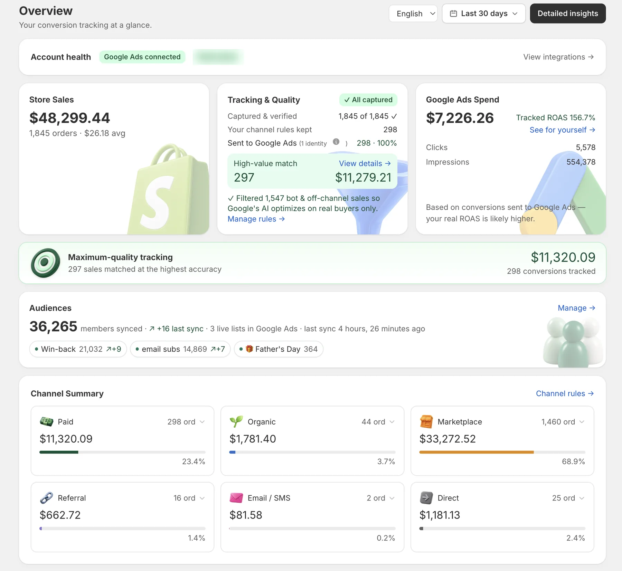The height and width of the screenshot is (571, 622).
Task: Click the gift icon on Father's Day chip
Action: [x=249, y=349]
